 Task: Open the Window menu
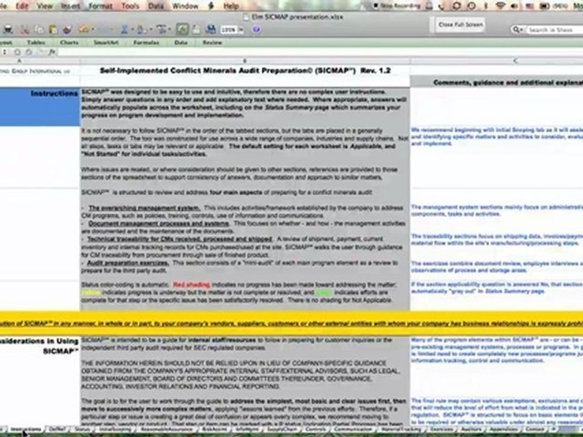(185, 6)
